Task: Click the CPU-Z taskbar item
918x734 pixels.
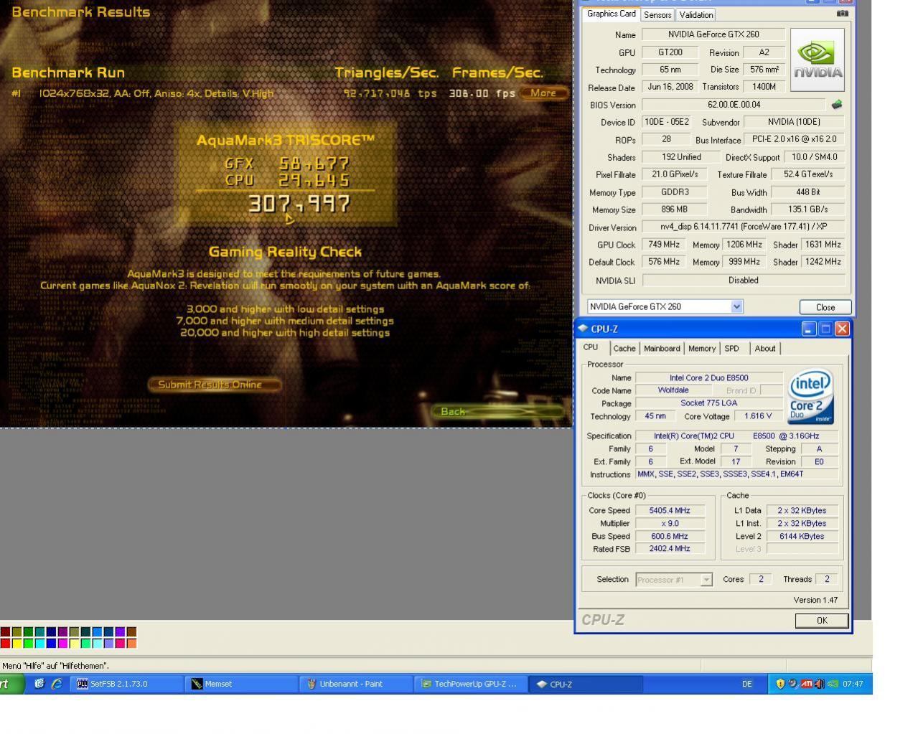Action: pos(585,684)
